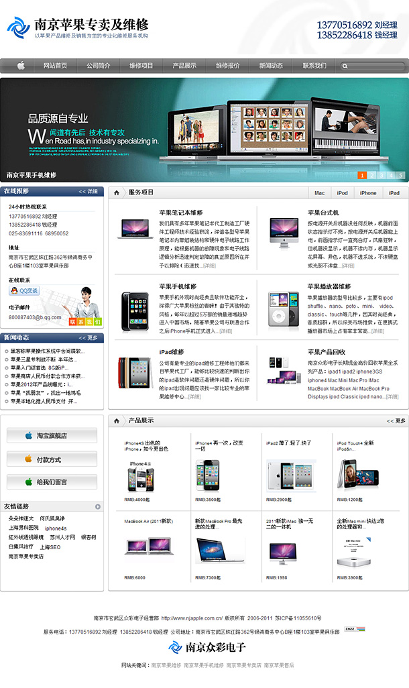Open 网站首页 in navigation bar
Viewport: 409px width, 688px height.
(55, 66)
